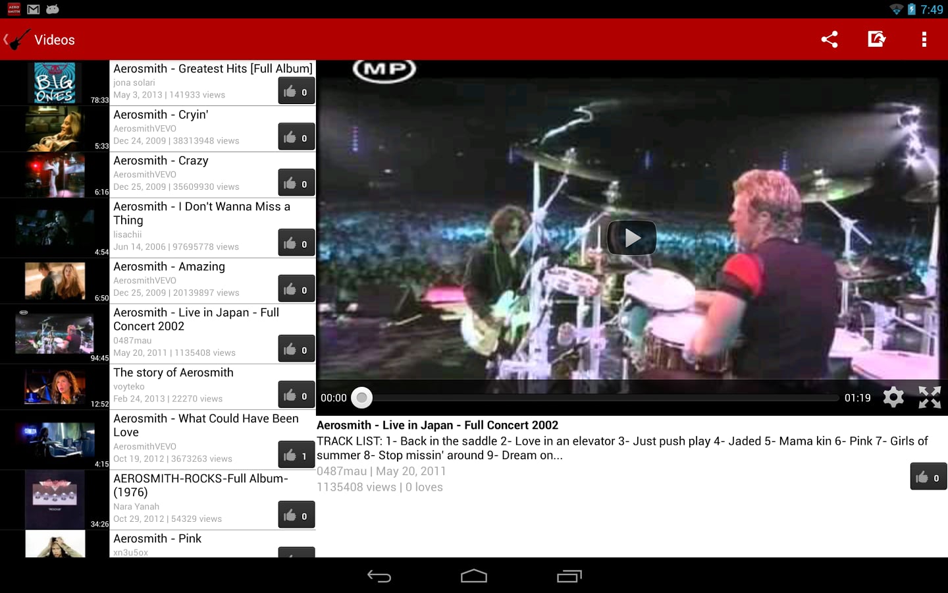
Task: Click '0487mau | May 20, 2011' under description
Action: point(381,471)
